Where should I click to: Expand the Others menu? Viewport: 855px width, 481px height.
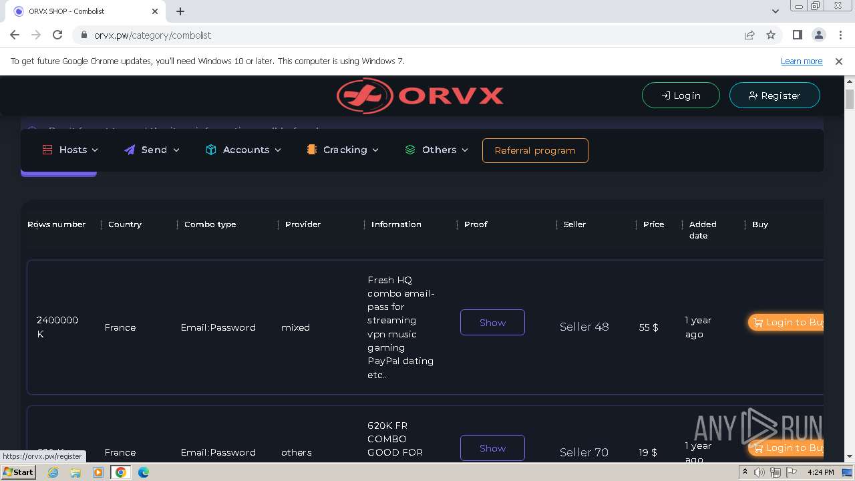click(x=436, y=150)
